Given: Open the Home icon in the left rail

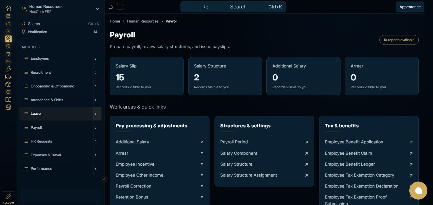Looking at the screenshot, I should (x=8, y=8).
